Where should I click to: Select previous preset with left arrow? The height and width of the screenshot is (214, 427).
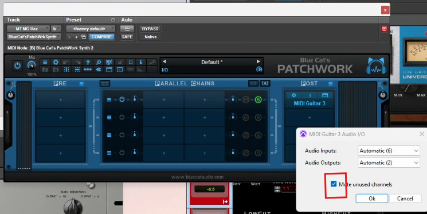coord(164,62)
